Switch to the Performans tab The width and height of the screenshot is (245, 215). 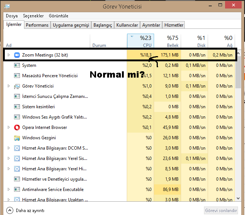(x=37, y=25)
